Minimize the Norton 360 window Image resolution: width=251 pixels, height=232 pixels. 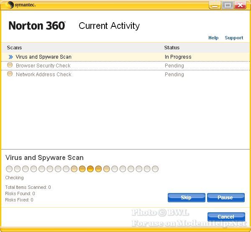pos(215,5)
